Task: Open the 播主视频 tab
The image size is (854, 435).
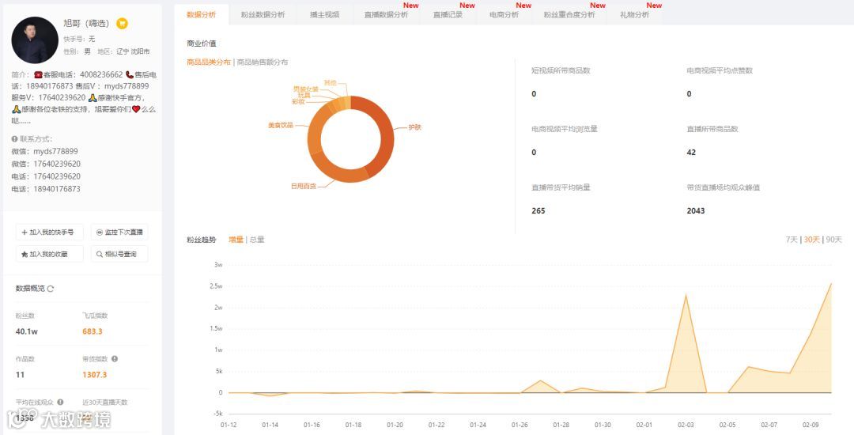Action: tap(325, 15)
